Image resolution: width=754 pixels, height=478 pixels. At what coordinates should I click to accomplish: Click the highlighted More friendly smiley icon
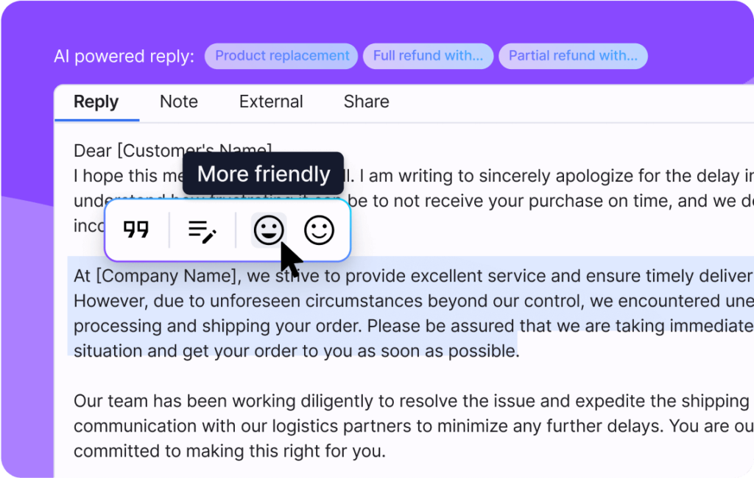click(x=268, y=230)
